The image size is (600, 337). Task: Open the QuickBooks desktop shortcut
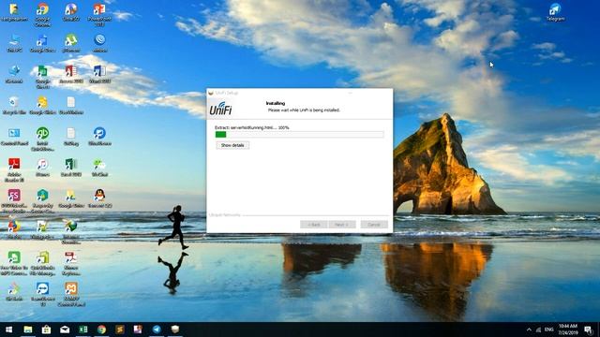(42, 139)
